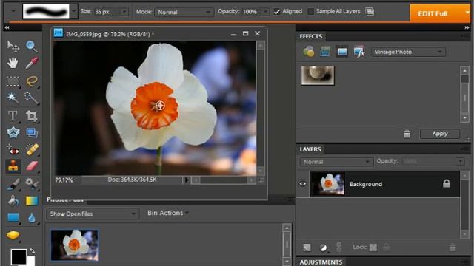Show All effects fx icon
Viewport: 474px width, 266px height.
358,52
